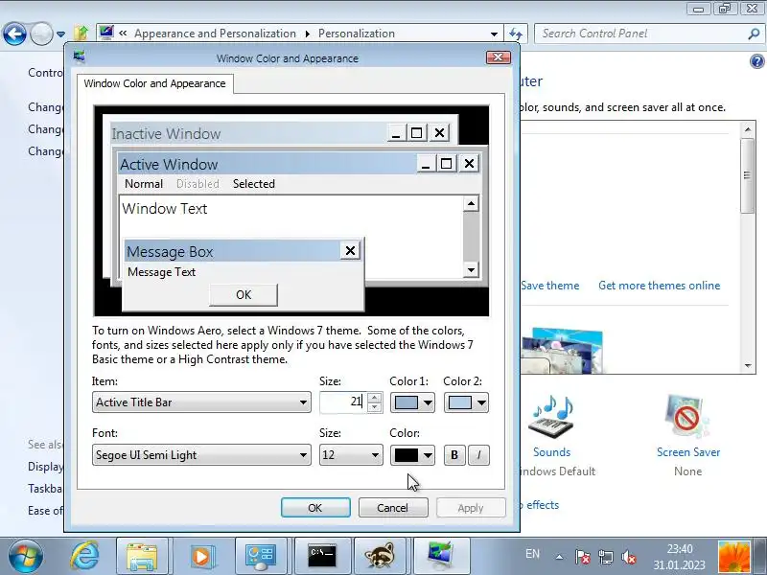Toggle Bold font style

[x=453, y=454]
